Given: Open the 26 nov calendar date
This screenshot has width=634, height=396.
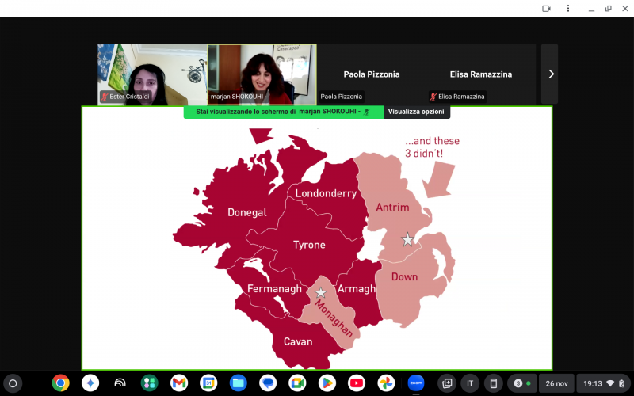Looking at the screenshot, I should [x=556, y=383].
